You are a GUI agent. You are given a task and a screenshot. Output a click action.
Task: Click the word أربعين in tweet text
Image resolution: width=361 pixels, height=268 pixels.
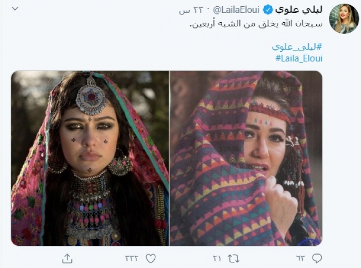pos(203,24)
